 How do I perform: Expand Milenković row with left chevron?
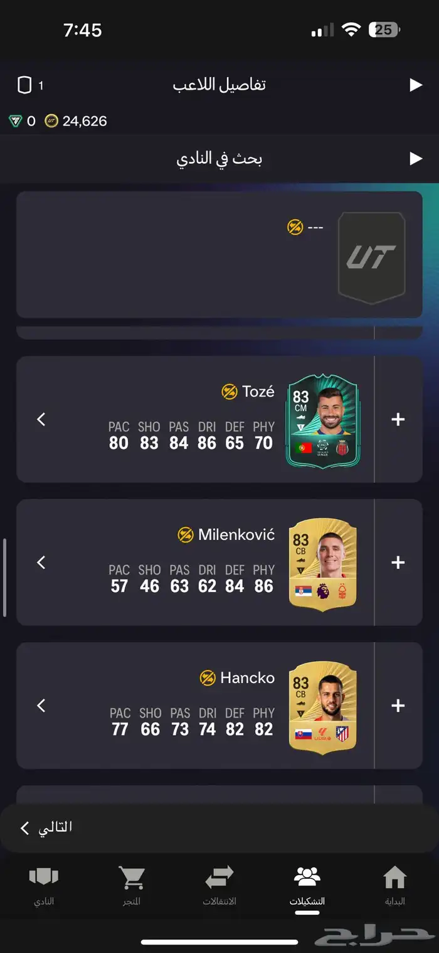tap(41, 563)
